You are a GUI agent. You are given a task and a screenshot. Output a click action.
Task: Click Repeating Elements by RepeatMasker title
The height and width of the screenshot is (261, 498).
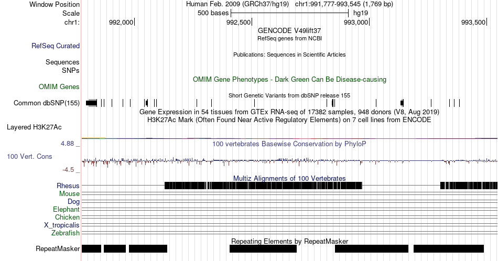click(289, 241)
